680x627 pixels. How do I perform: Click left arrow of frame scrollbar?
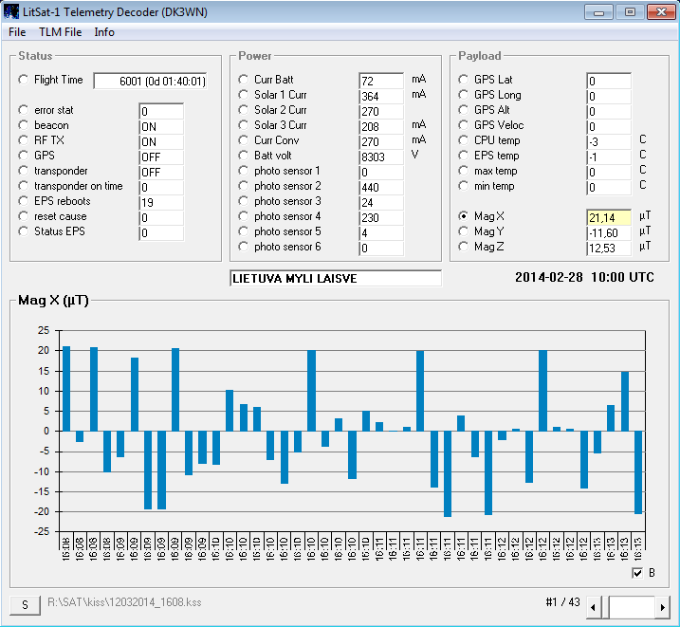click(594, 606)
